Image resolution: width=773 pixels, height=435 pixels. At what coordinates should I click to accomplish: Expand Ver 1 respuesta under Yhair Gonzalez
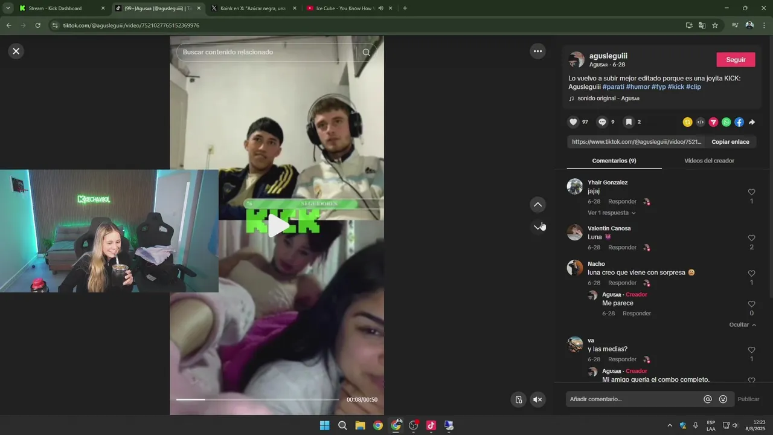pyautogui.click(x=611, y=213)
